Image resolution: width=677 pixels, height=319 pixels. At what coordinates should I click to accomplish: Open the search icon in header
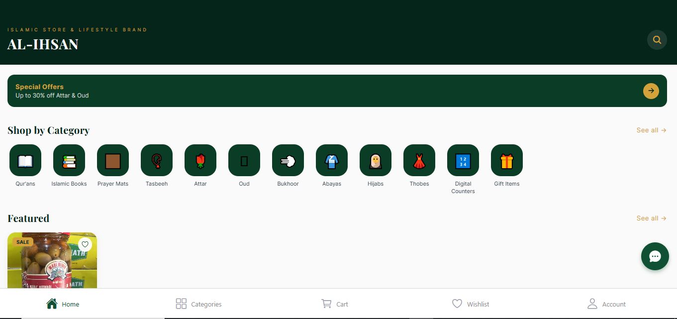pyautogui.click(x=657, y=40)
